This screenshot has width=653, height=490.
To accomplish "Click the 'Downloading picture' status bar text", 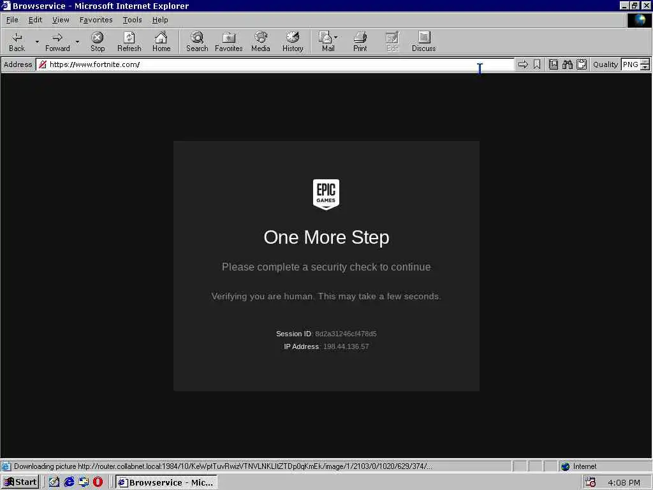I will pyautogui.click(x=223, y=466).
